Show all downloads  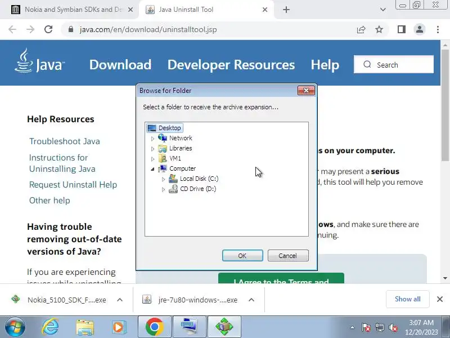(407, 299)
